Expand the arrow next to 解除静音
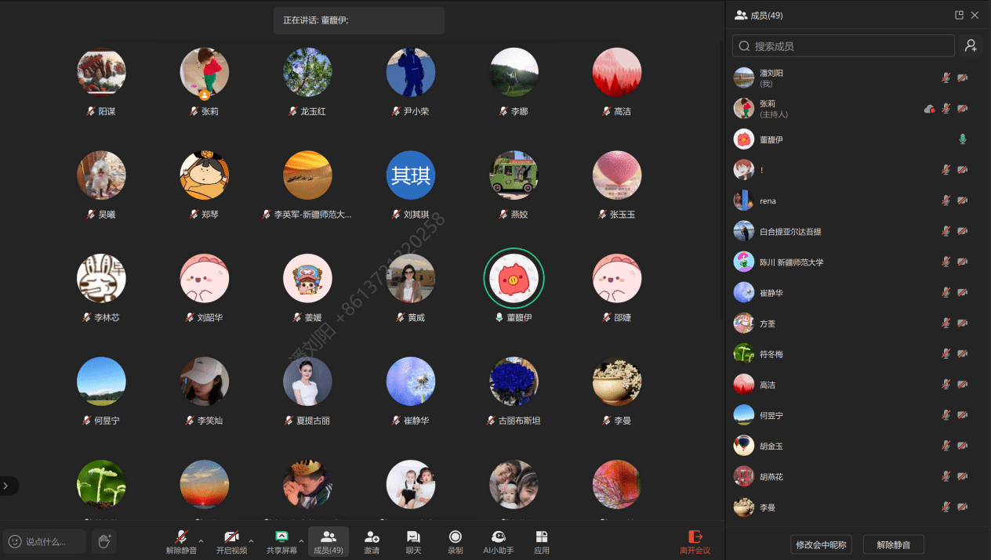The height and width of the screenshot is (560, 991). point(201,540)
